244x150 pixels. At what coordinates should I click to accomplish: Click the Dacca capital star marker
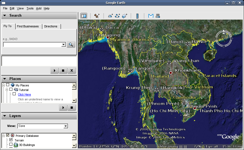[101, 30]
